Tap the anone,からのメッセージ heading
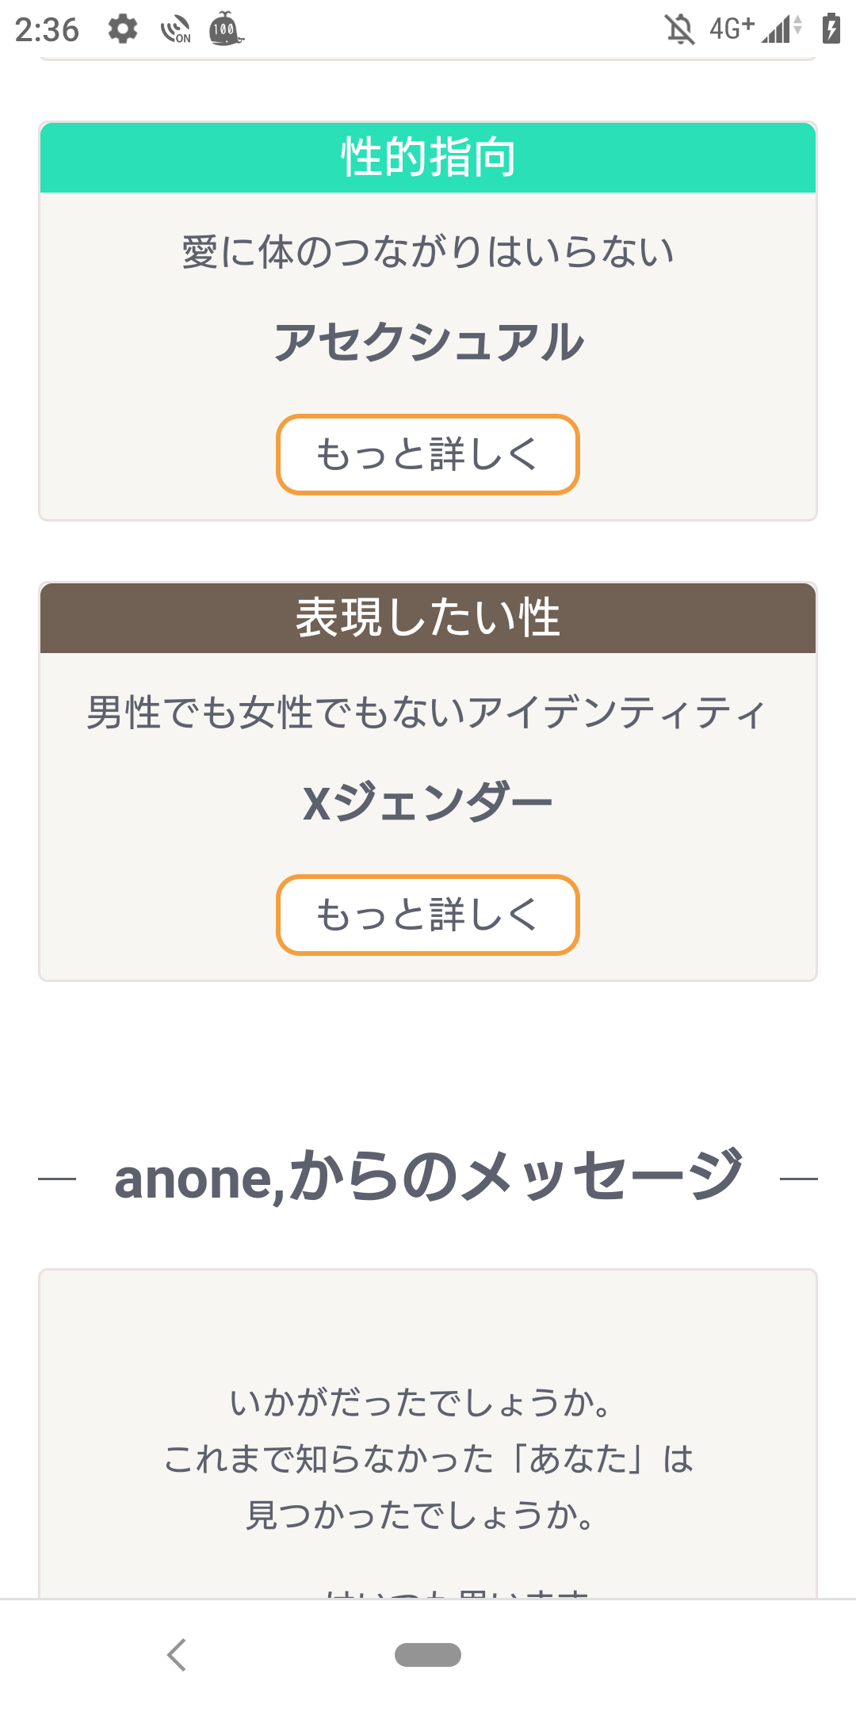Image resolution: width=856 pixels, height=1712 pixels. point(428,1178)
